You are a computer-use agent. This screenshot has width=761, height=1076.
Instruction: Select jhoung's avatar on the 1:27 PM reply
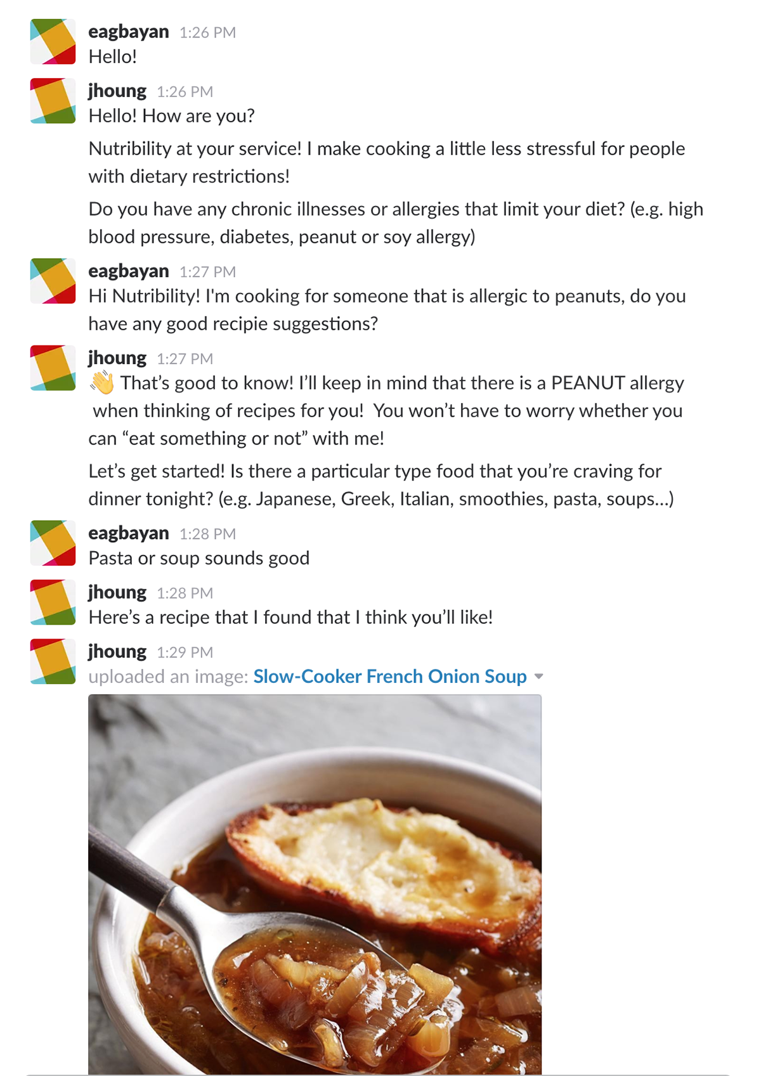(x=53, y=368)
